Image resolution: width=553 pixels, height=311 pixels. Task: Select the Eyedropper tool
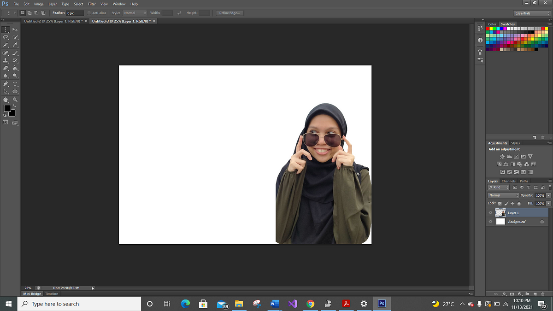coord(15,45)
